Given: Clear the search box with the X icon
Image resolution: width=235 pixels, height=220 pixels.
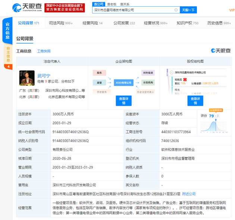Looking at the screenshot, I should pyautogui.click(x=176, y=10).
